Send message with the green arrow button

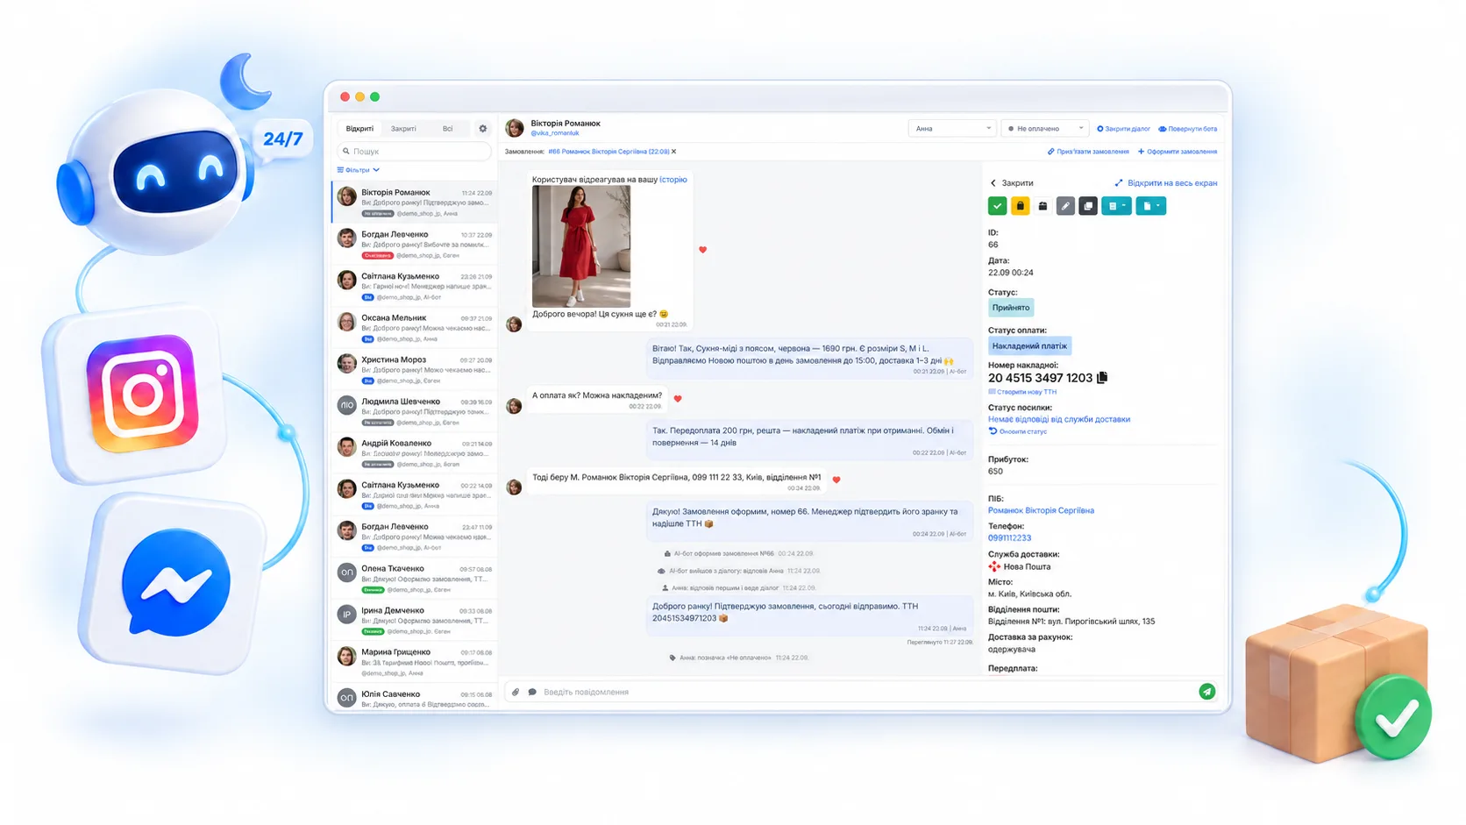click(x=1207, y=692)
